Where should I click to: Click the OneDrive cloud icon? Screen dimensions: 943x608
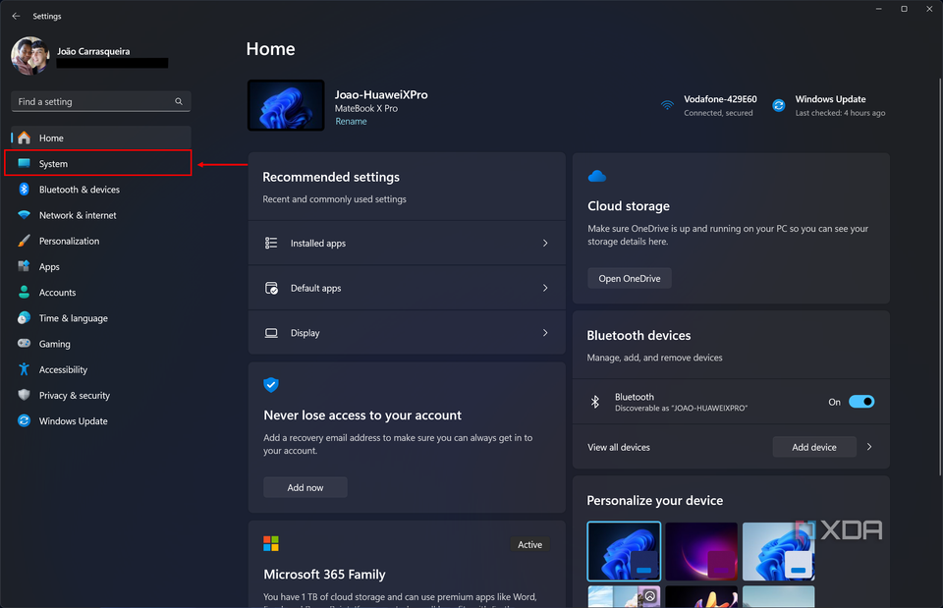(x=597, y=176)
